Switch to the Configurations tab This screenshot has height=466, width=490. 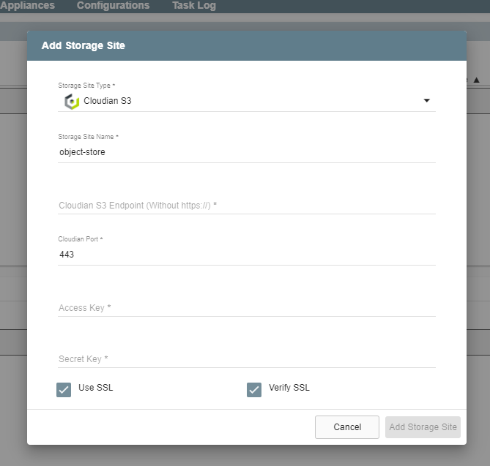pos(113,6)
